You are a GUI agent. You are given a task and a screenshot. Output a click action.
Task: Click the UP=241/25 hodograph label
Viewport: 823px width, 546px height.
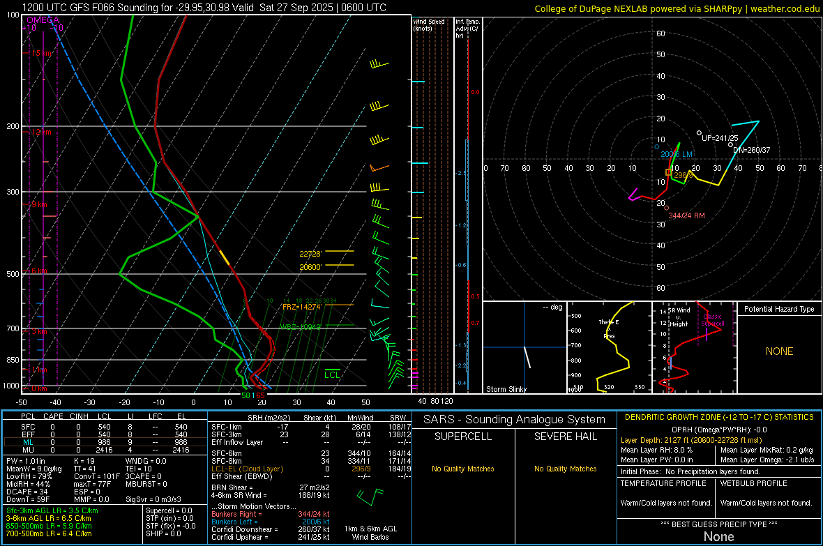pos(720,138)
